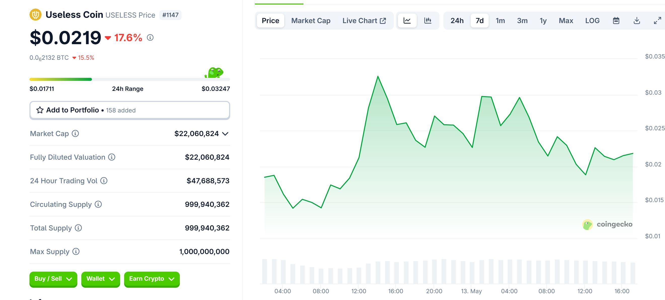Switch to the Market Cap chart tab
The width and height of the screenshot is (665, 300).
tap(310, 21)
